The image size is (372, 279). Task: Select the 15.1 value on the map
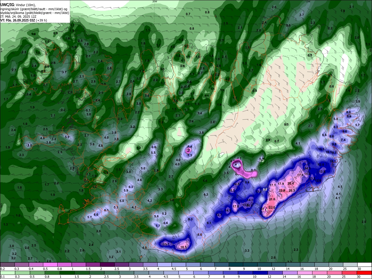pos(166,244)
